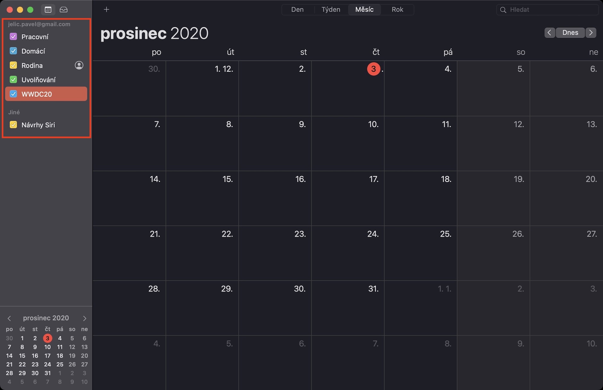Show next month in mini calendar
Viewport: 603px width, 390px height.
pyautogui.click(x=85, y=318)
